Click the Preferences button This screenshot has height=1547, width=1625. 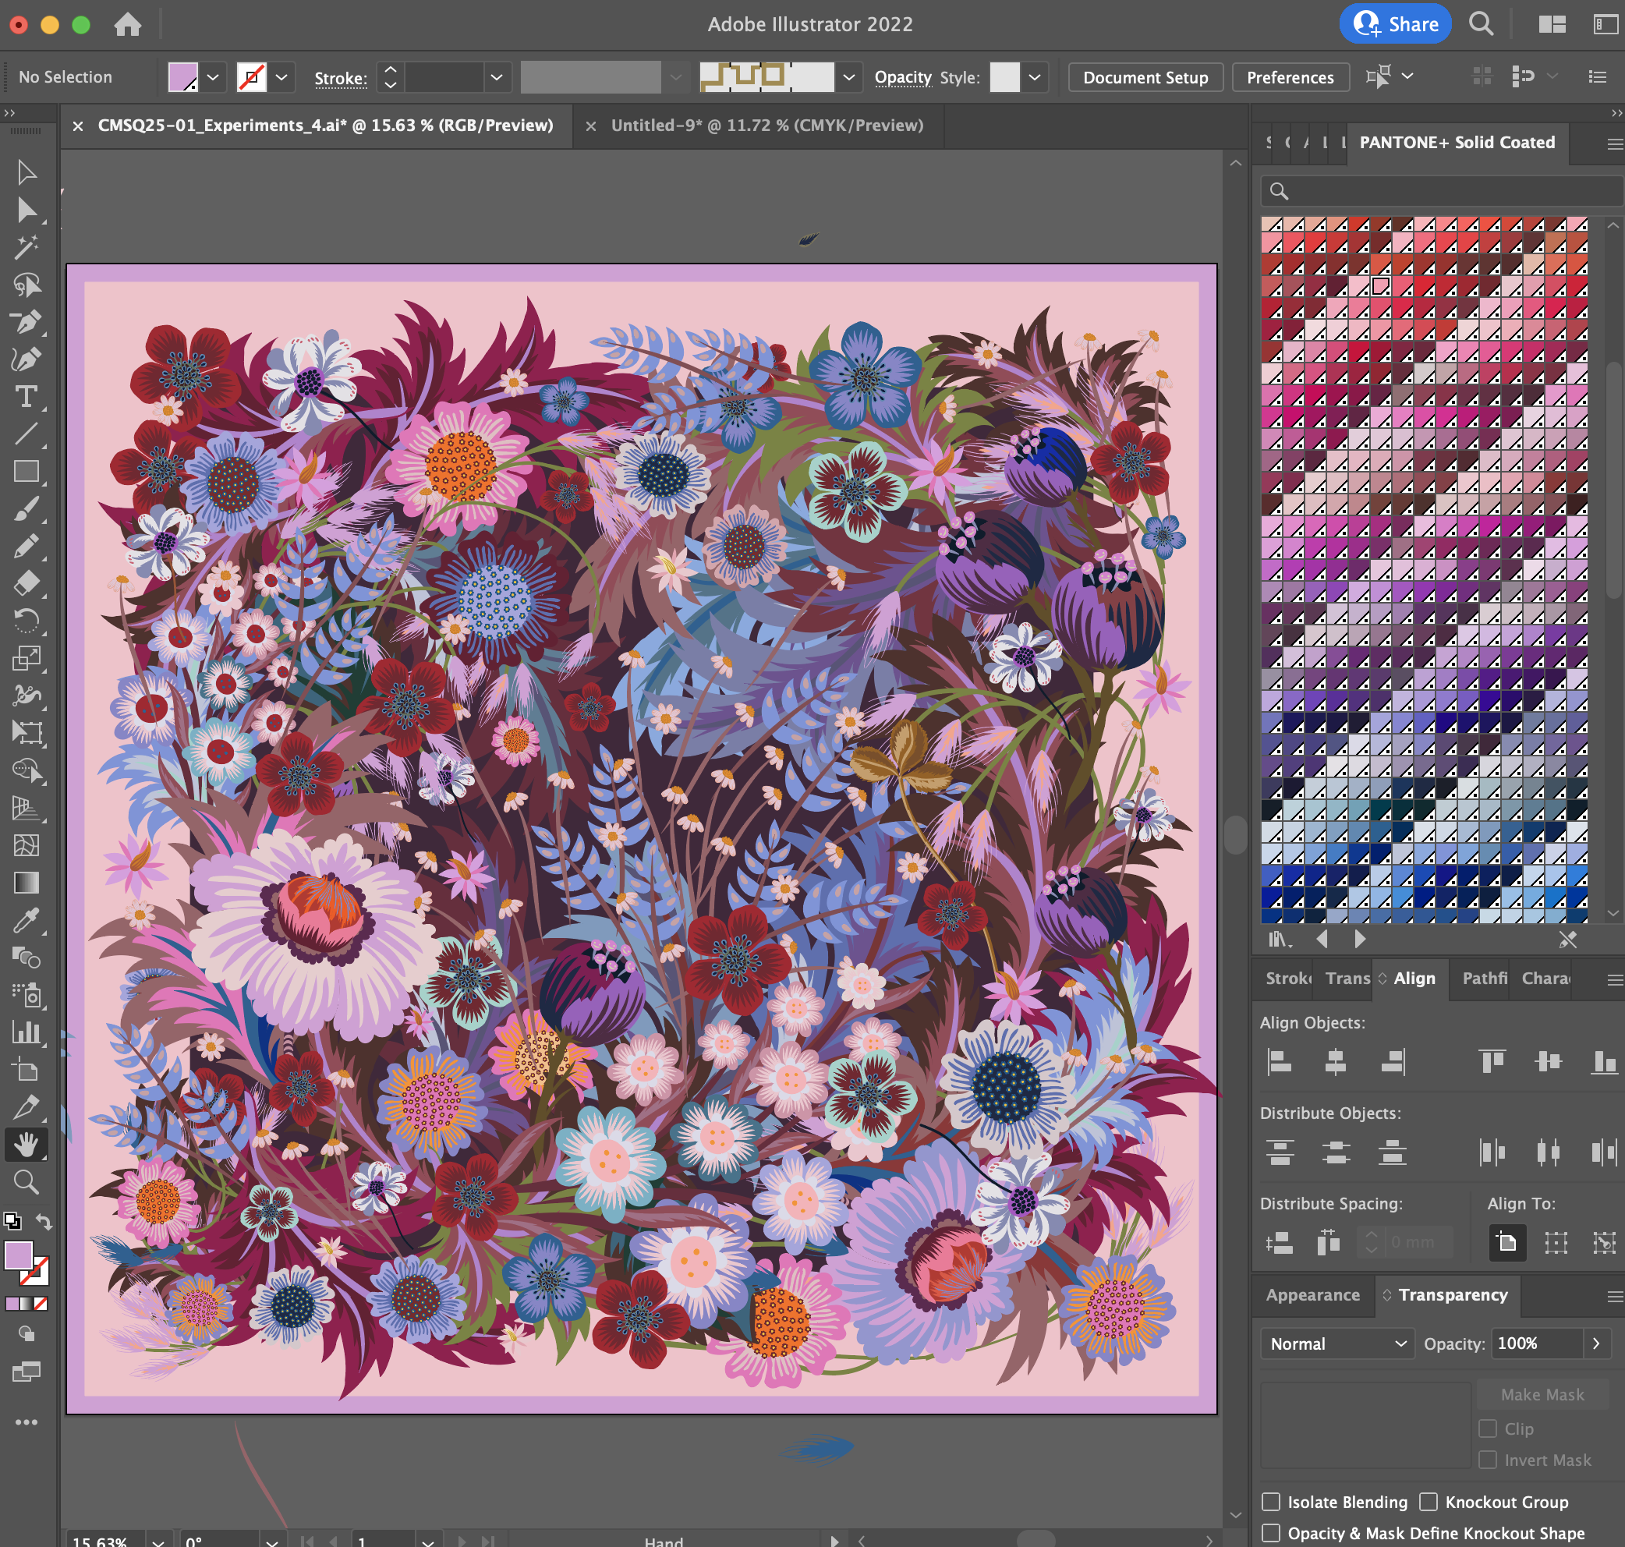pos(1290,77)
